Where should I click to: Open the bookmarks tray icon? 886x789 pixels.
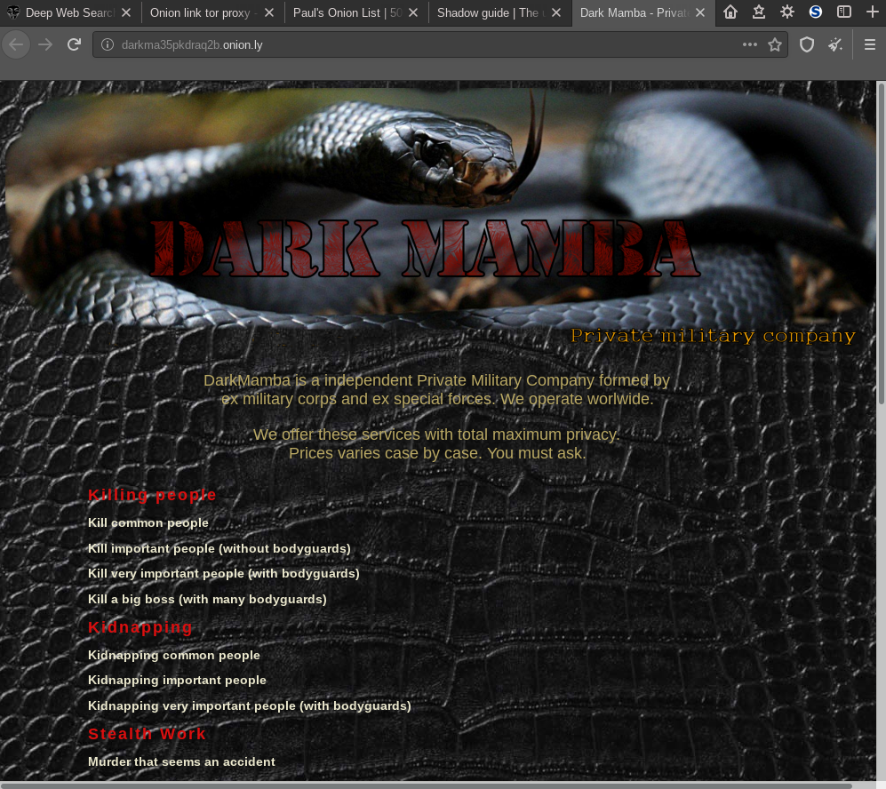[758, 12]
